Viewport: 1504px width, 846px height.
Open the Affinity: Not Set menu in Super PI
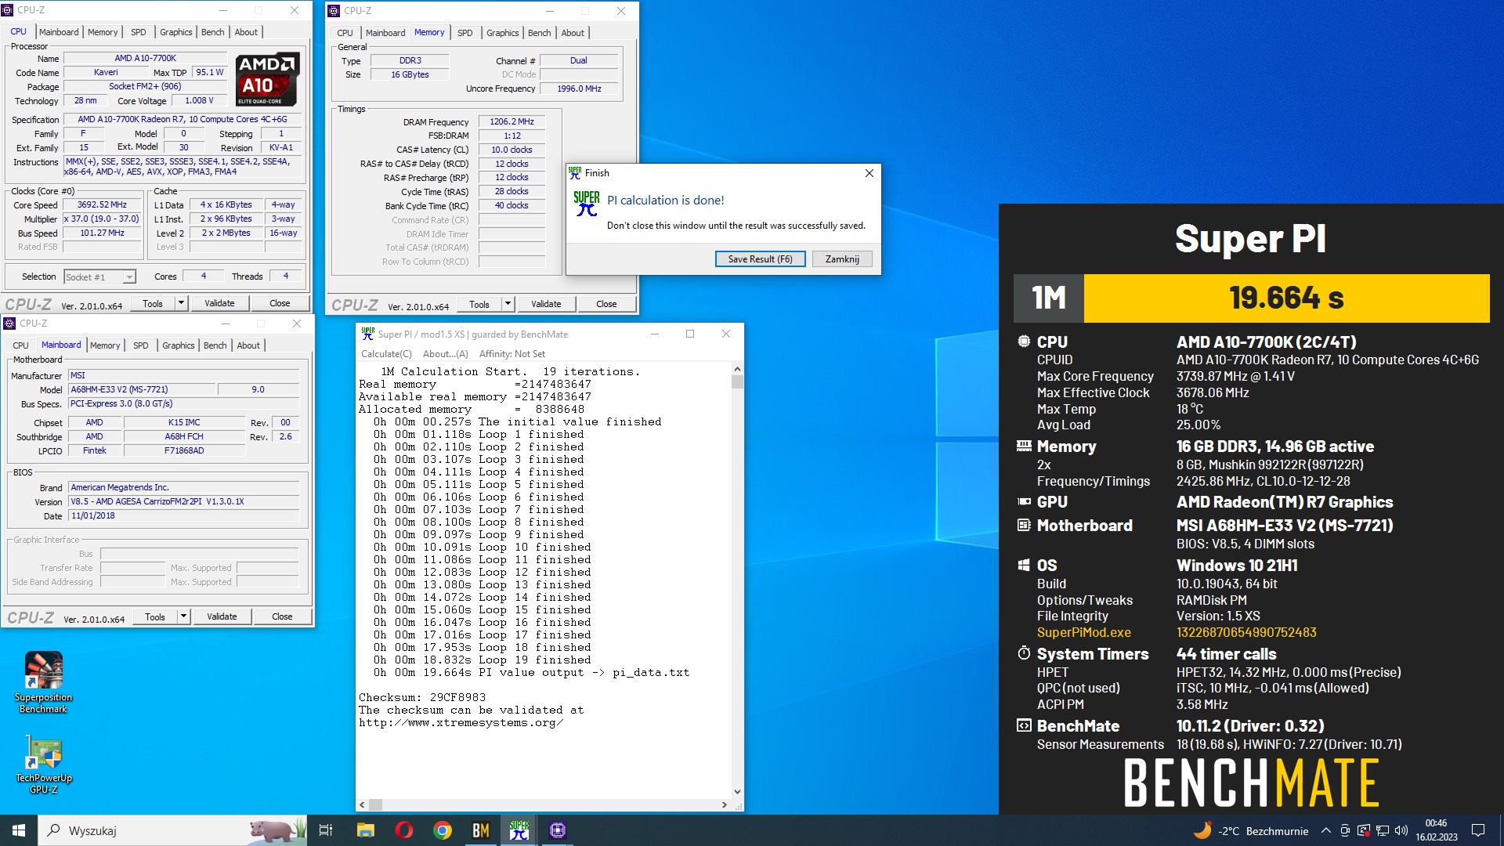coord(512,354)
